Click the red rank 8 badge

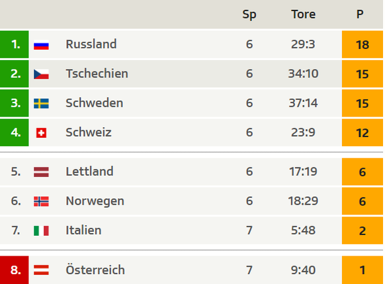15,270
